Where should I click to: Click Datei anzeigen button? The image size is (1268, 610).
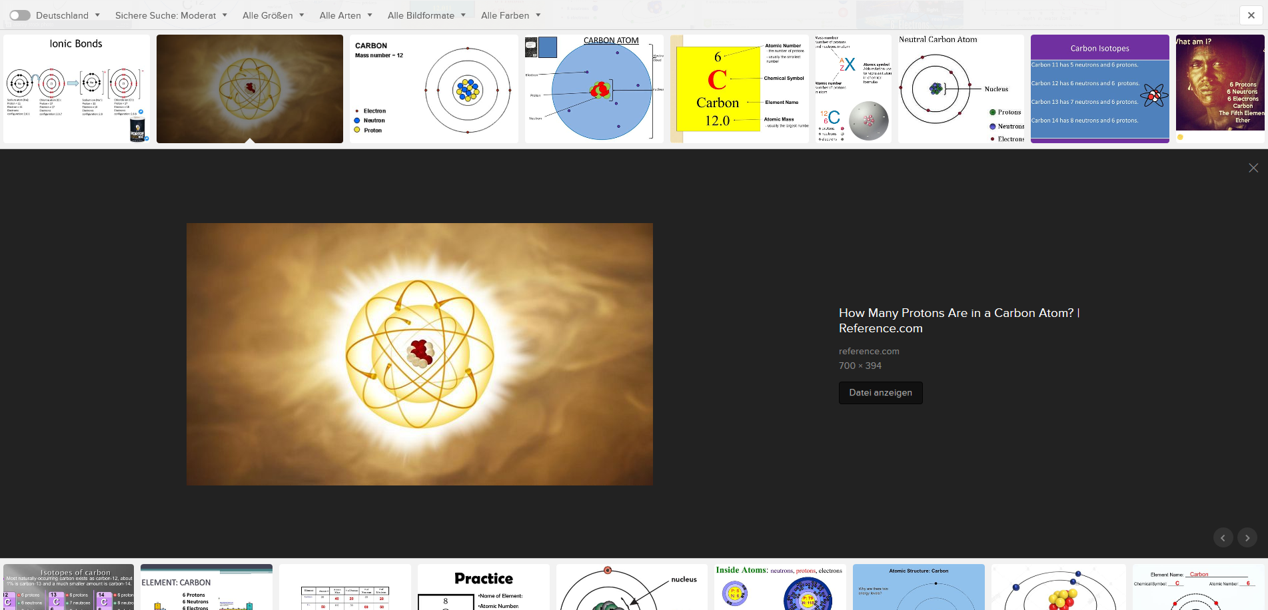(x=880, y=393)
